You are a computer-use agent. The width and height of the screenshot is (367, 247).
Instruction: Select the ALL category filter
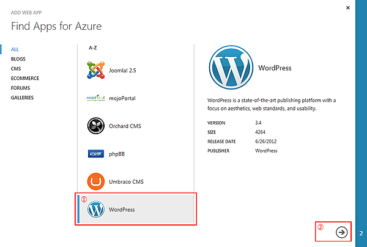pyautogui.click(x=16, y=49)
